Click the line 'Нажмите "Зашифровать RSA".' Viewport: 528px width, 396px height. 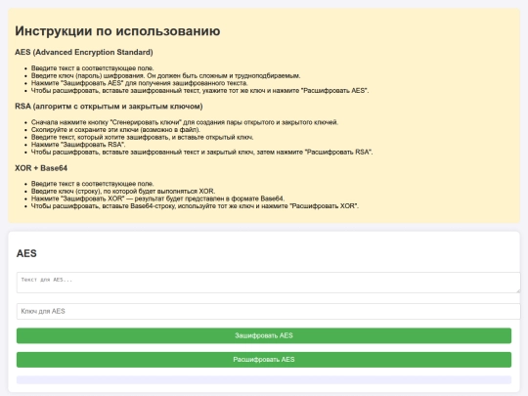pos(78,145)
